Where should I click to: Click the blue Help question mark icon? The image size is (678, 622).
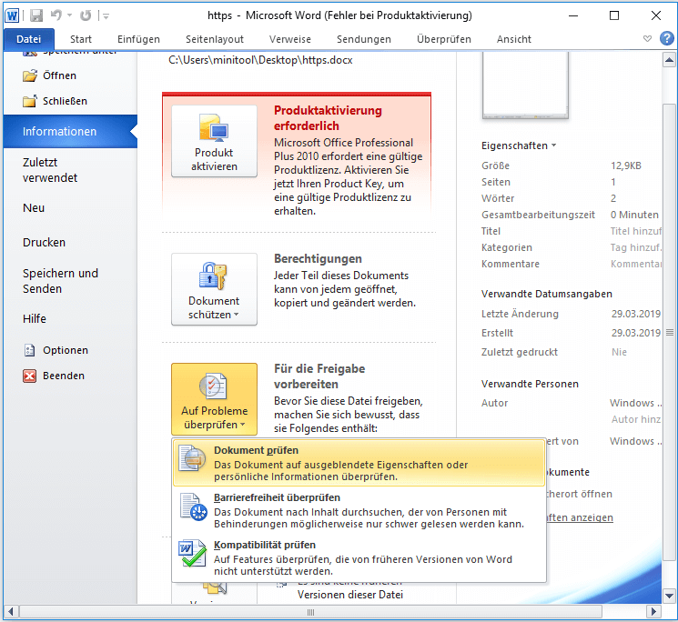pos(666,38)
